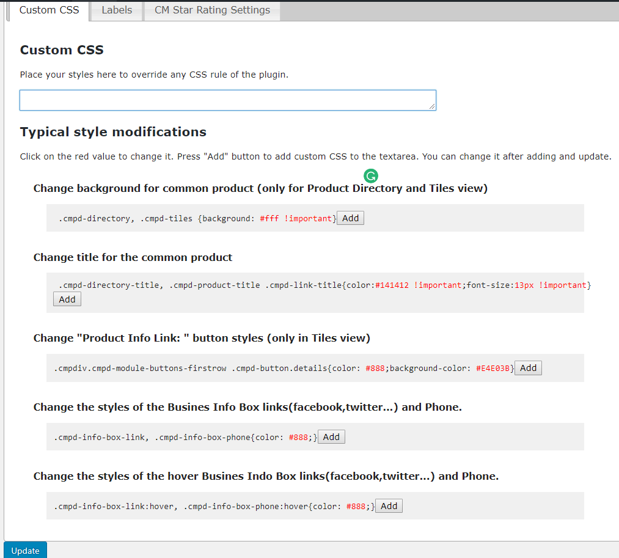This screenshot has width=619, height=558.
Task: Add the common product background CSS rule
Action: pyautogui.click(x=350, y=218)
